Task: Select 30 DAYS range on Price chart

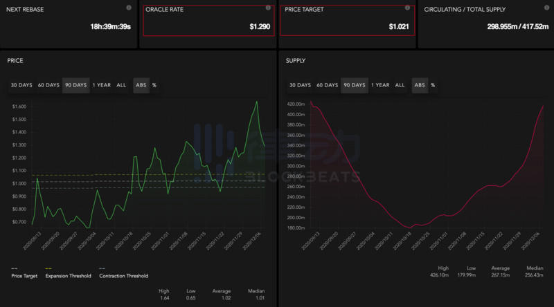Action: pos(21,85)
